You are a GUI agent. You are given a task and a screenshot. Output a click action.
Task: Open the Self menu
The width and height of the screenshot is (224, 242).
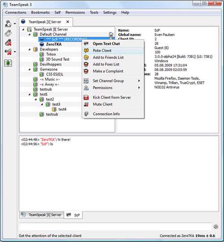[x=57, y=13]
